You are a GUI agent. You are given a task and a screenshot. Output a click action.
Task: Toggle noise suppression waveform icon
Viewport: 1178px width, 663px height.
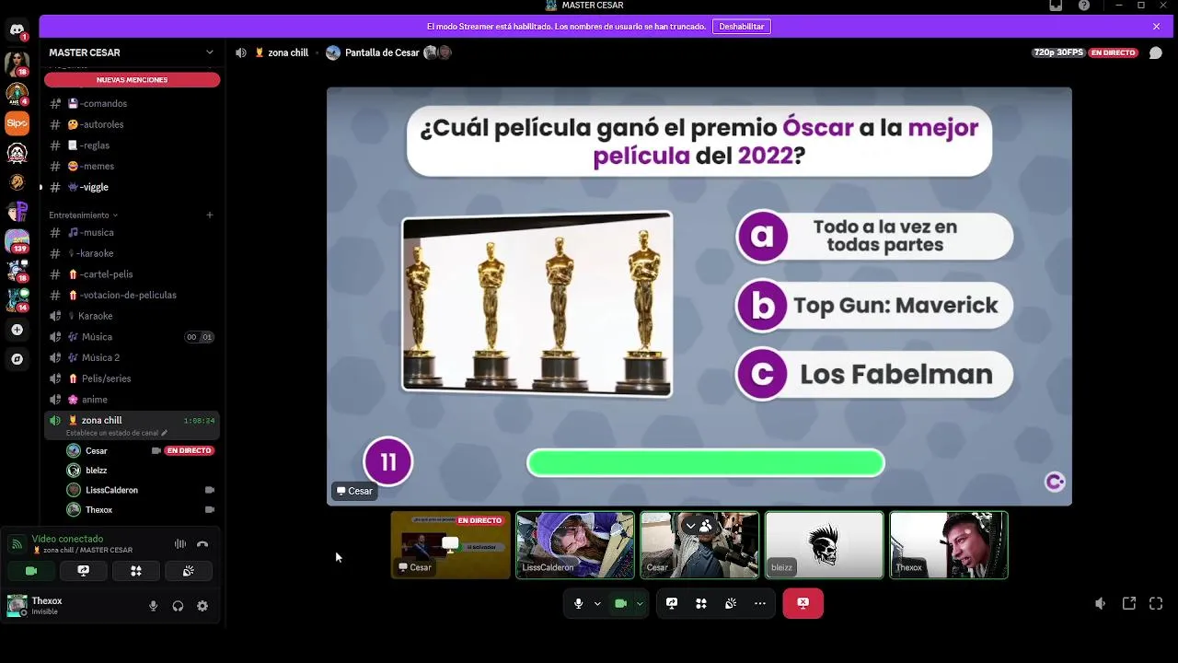180,544
